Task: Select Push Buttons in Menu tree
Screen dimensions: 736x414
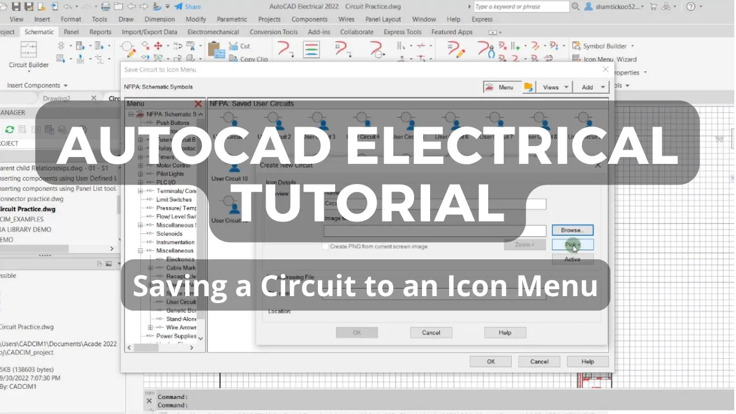Action: point(172,122)
